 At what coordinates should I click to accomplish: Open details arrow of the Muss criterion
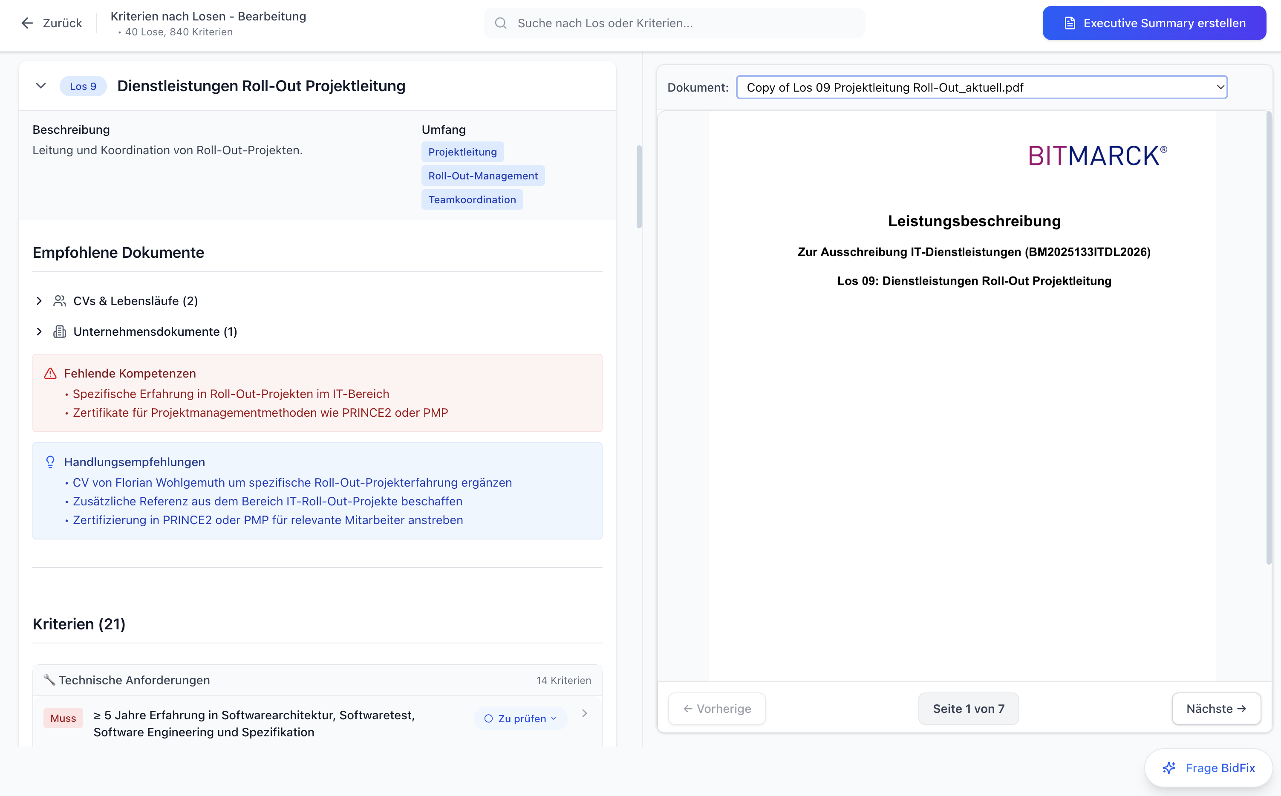pos(584,713)
